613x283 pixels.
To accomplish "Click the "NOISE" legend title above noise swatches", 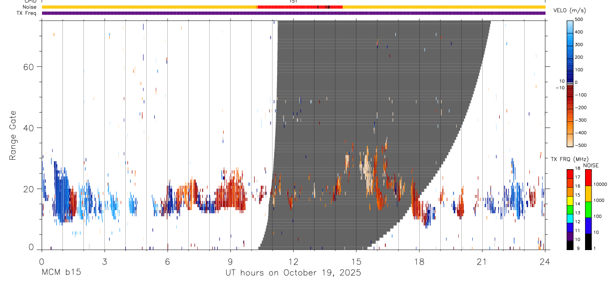I will 591,165.
